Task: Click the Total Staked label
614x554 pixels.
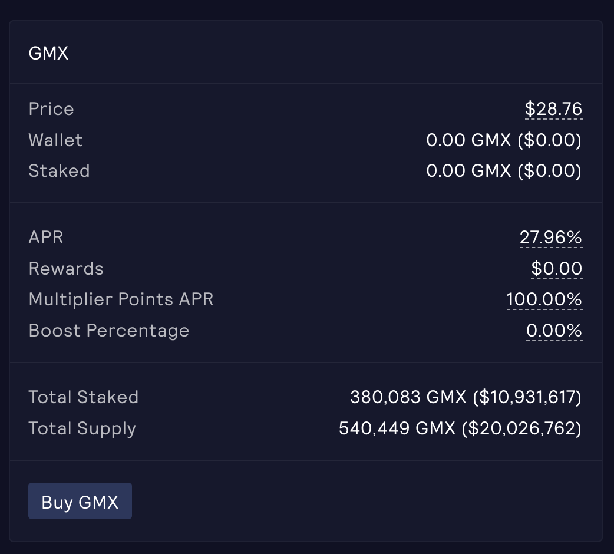Action: pyautogui.click(x=83, y=397)
